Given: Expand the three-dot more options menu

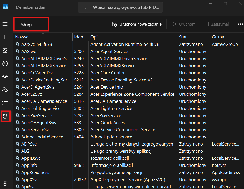Looking at the screenshot, I should (240, 24).
